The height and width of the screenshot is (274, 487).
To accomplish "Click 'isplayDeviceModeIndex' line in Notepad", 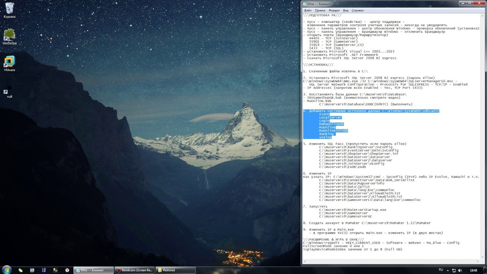I will coord(353,249).
